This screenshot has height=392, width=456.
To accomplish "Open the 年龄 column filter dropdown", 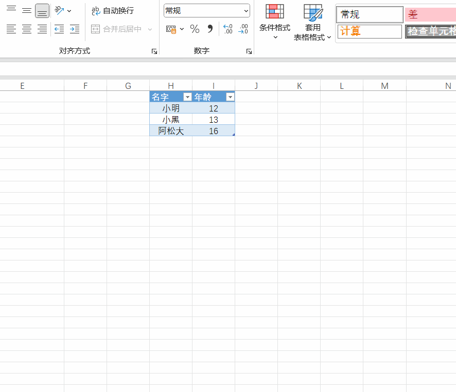I will [230, 97].
